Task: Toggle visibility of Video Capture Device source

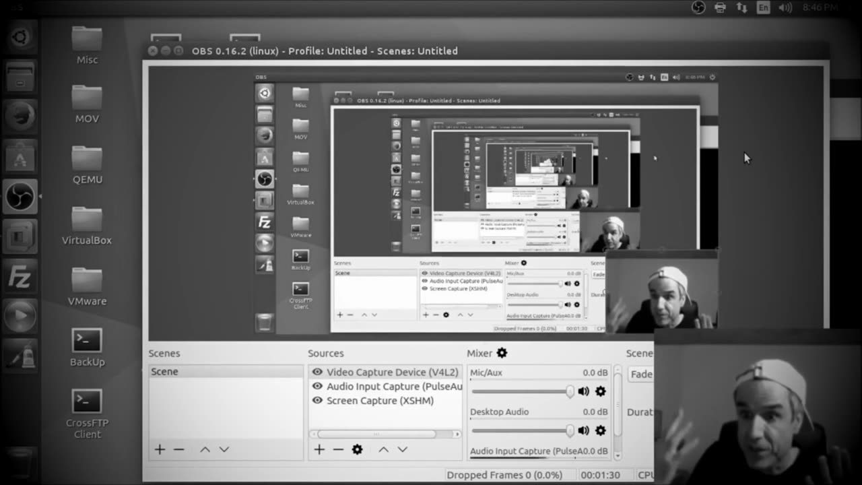Action: tap(317, 372)
